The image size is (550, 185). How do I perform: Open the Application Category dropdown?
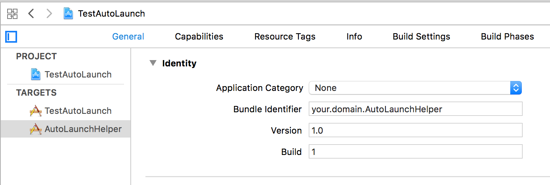click(415, 88)
